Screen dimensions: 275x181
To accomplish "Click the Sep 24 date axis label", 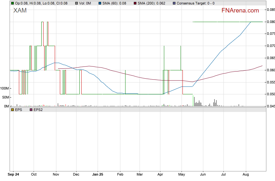I will (x=13, y=175).
